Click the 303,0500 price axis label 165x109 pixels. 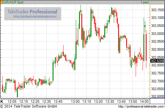coord(158,26)
